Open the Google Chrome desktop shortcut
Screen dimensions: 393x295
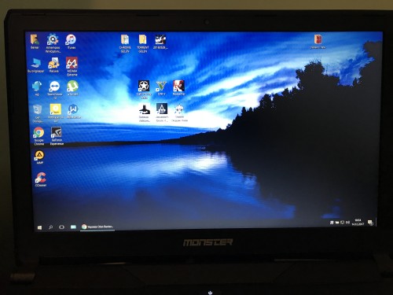[39, 136]
